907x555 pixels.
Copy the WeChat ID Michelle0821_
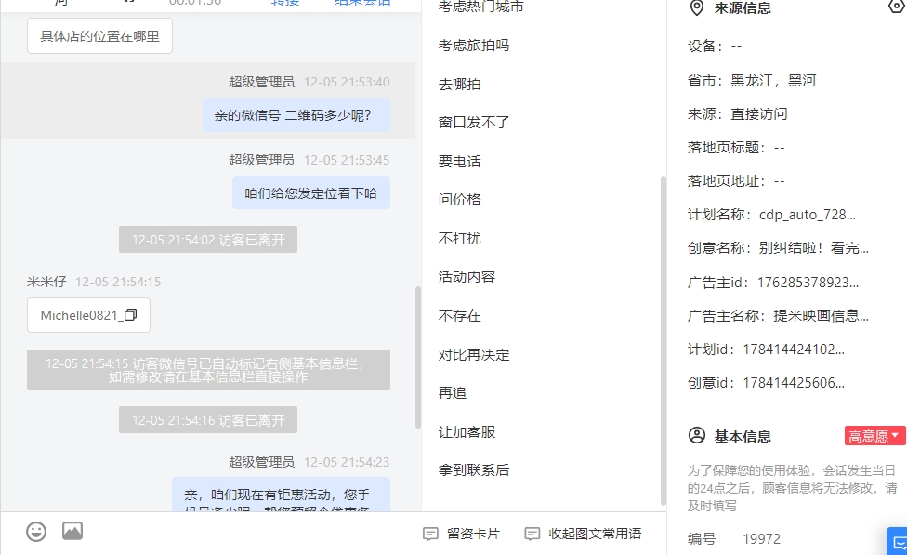point(131,315)
